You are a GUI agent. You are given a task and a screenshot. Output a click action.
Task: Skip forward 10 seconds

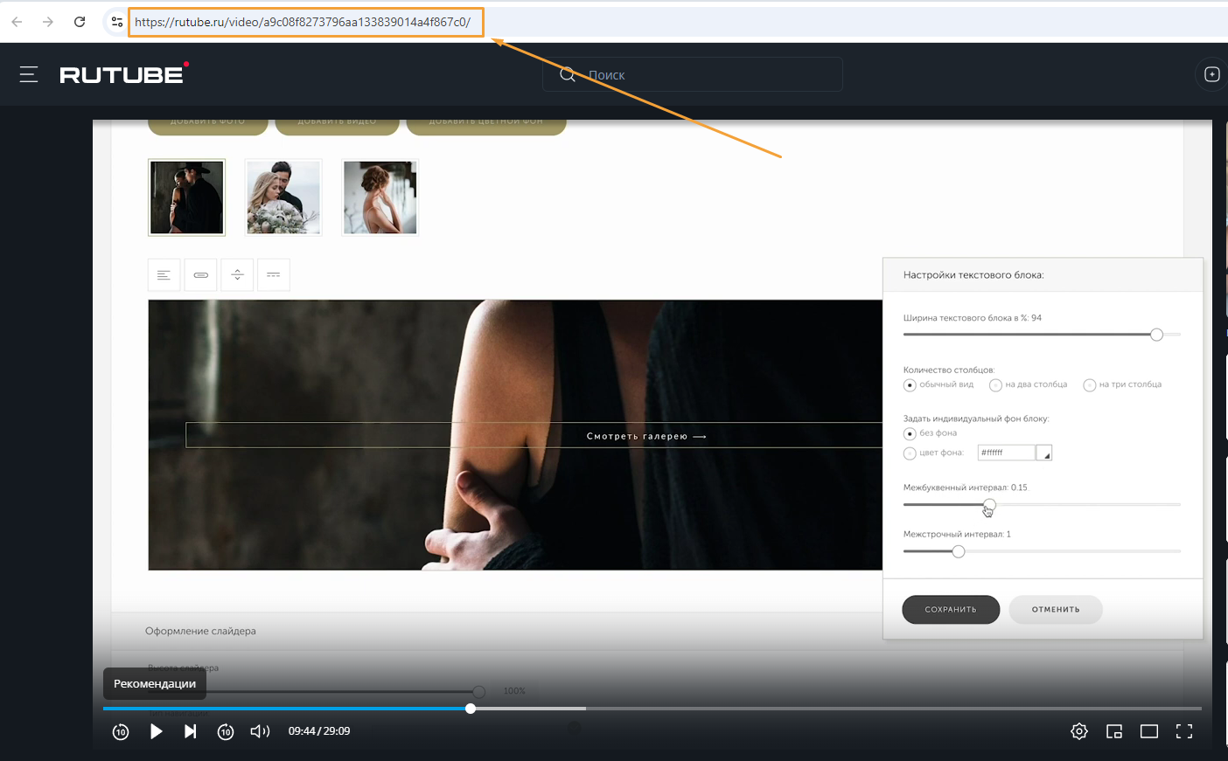(x=226, y=731)
